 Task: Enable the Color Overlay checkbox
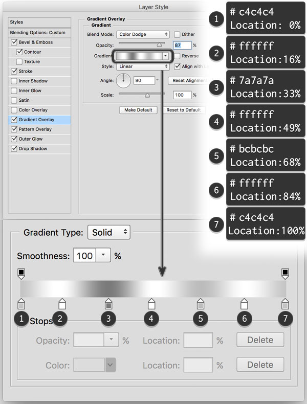pos(14,110)
